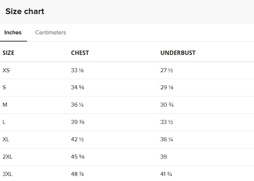Select the 2XL size row label
The width and height of the screenshot is (254, 181).
8,157
